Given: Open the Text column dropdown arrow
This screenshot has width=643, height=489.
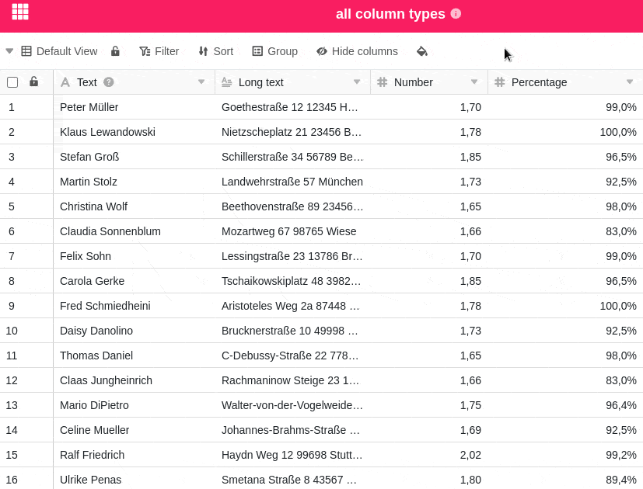Looking at the screenshot, I should [201, 82].
